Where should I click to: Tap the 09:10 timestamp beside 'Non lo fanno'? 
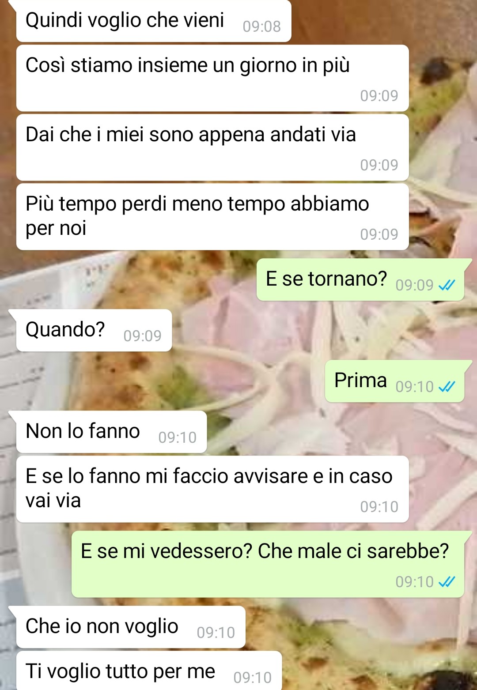click(177, 437)
